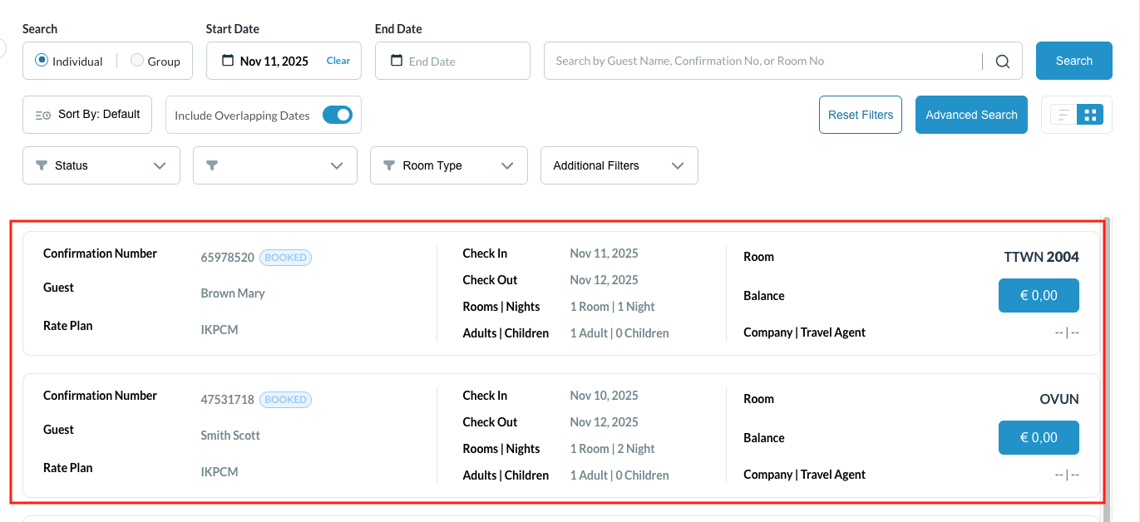Switch to list view layout icon
Viewport: 1140px width, 522px height.
point(1064,115)
